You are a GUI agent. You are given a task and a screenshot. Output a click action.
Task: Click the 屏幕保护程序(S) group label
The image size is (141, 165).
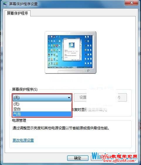[25, 90]
